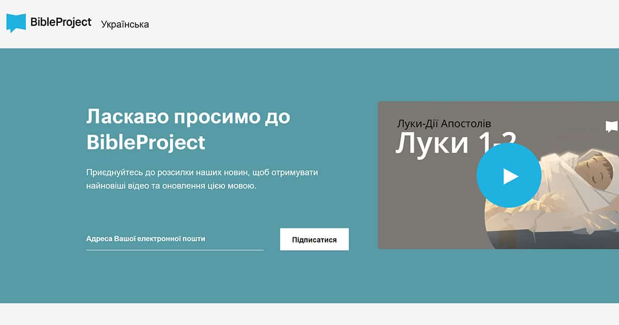Select the Українська label next to the logo
This screenshot has height=325, width=619.
[x=125, y=24]
